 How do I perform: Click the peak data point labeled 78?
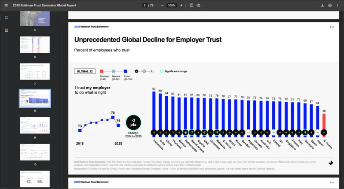pos(113,118)
